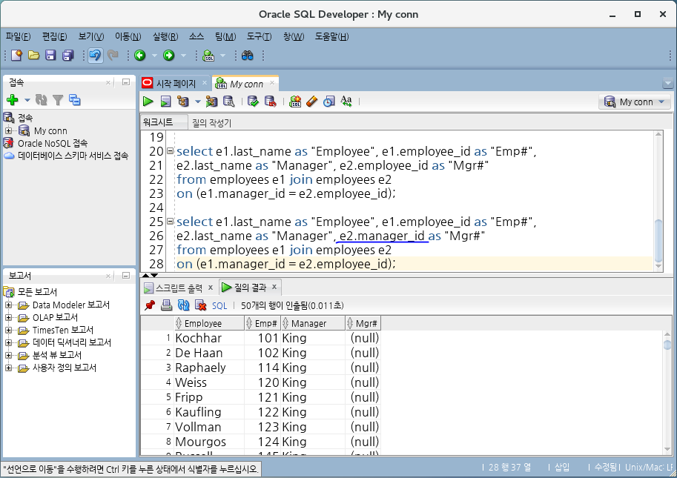Image resolution: width=677 pixels, height=478 pixels.
Task: Switch to the 질의 작성기 tab
Action: click(211, 123)
